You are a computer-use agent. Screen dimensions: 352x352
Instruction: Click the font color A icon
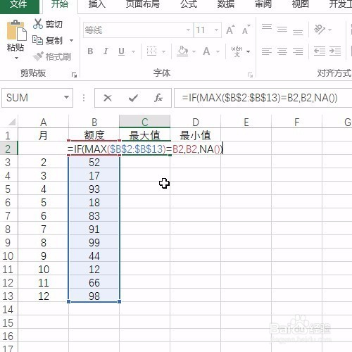[x=206, y=51]
